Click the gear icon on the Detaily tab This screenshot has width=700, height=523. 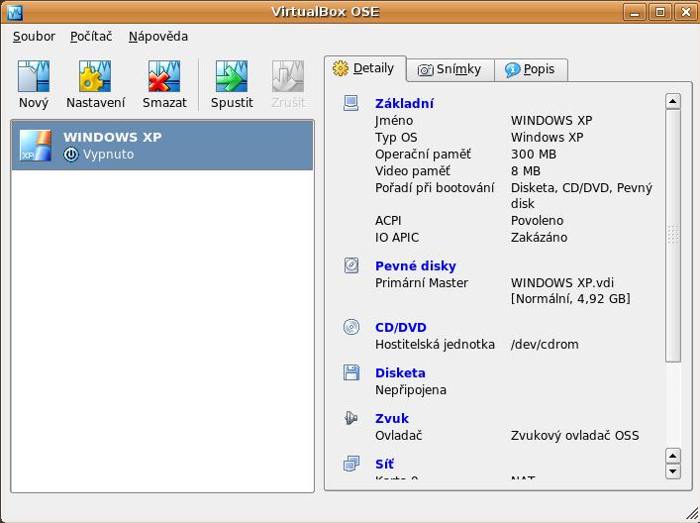coord(341,68)
